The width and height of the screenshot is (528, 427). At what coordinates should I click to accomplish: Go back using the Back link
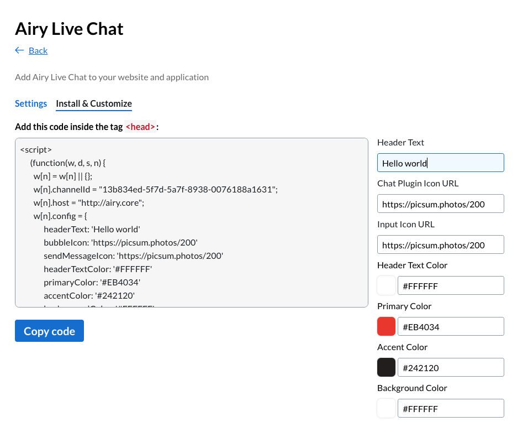point(38,50)
